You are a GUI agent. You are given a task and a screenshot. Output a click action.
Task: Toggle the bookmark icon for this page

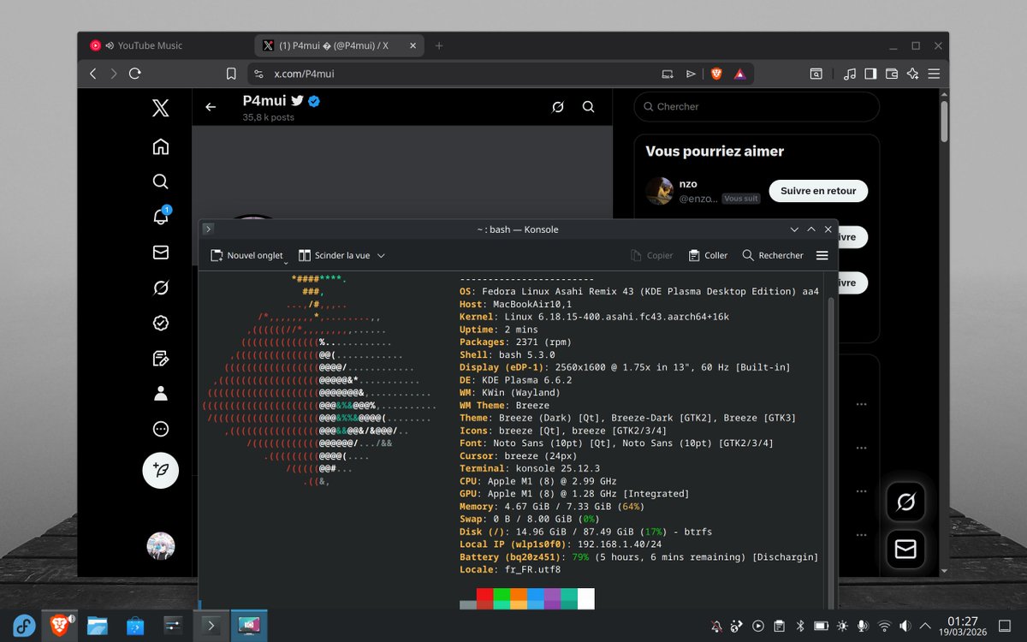pyautogui.click(x=231, y=74)
